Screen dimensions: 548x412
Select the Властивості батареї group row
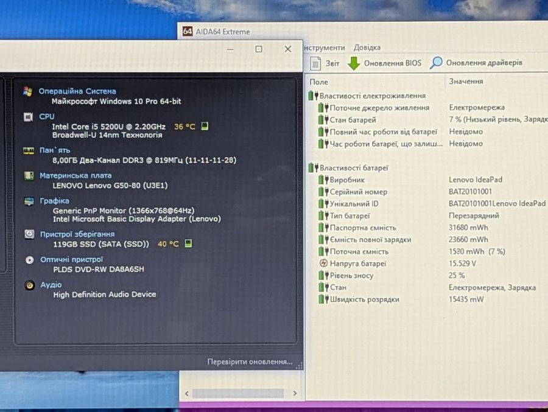(348, 168)
